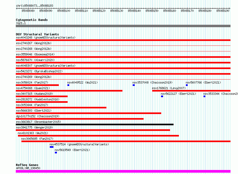Screen dimensions: 238x174
Task: Click nsv3407315 (Audano2019) label
Action: tap(34, 94)
